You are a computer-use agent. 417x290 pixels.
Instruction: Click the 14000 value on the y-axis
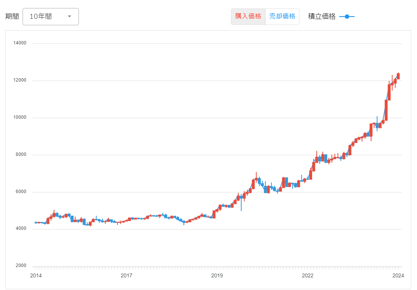(x=20, y=43)
